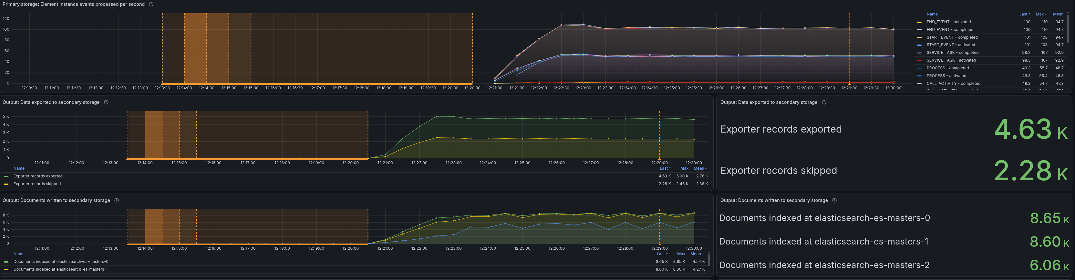Screen dimensions: 1075x280
Task: Sort exporter records legend by Max
Action: (x=684, y=168)
